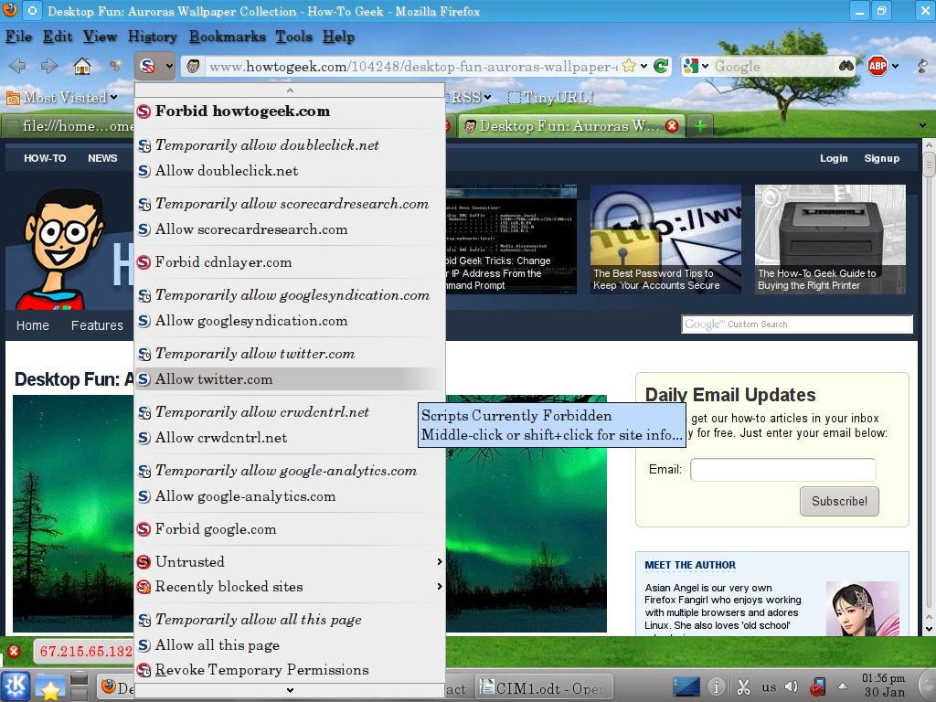
Task: Click the volume speaker tray icon
Action: (x=792, y=687)
